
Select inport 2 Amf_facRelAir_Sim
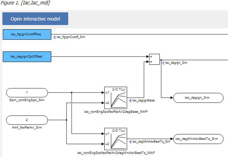(27, 120)
